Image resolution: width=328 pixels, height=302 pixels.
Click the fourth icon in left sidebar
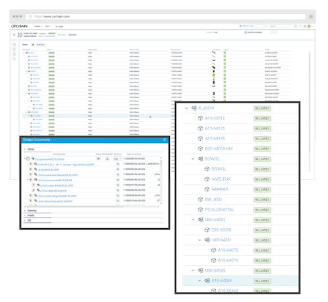click(14, 59)
